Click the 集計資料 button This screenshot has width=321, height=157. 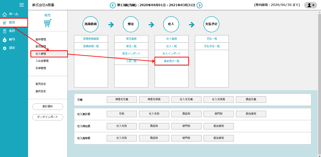(x=48, y=107)
